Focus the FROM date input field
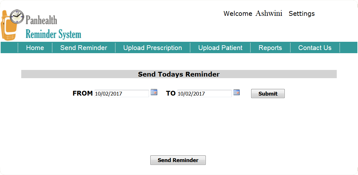The height and width of the screenshot is (175, 358). pyautogui.click(x=121, y=94)
